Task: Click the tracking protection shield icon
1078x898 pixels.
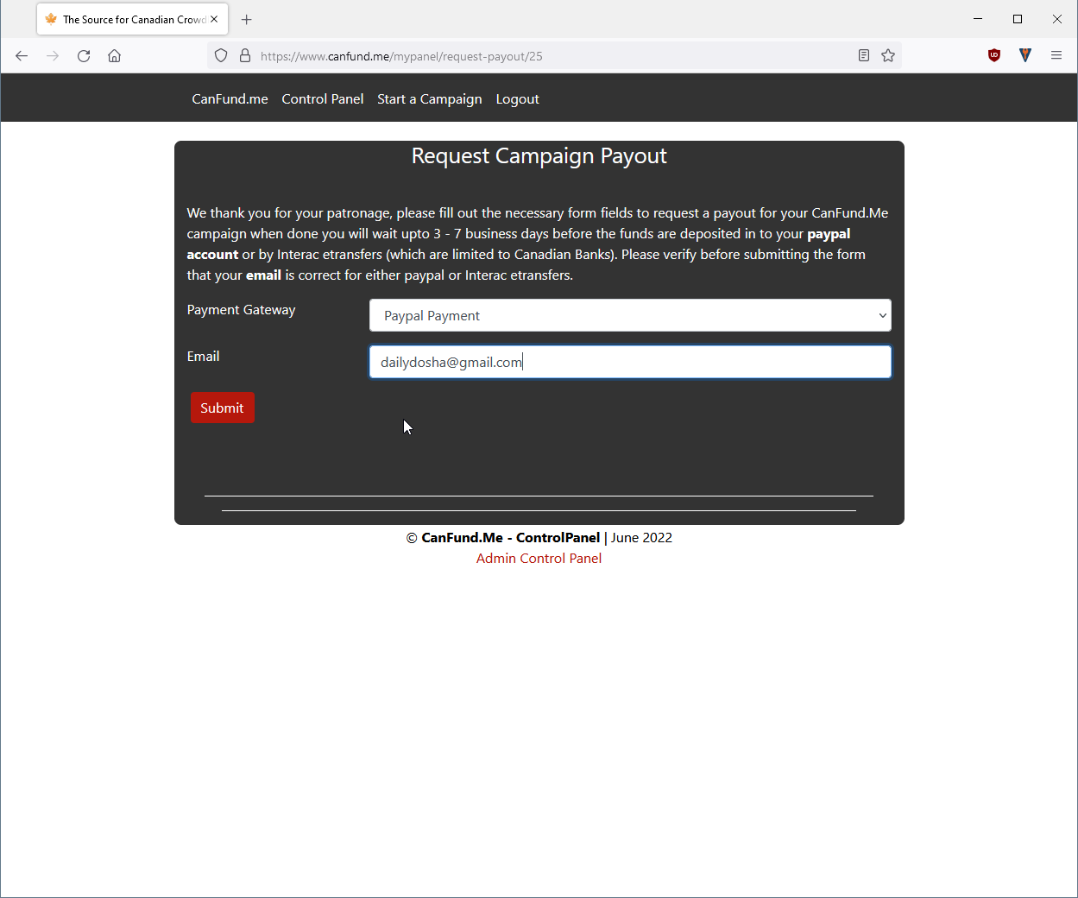Action: coord(221,55)
